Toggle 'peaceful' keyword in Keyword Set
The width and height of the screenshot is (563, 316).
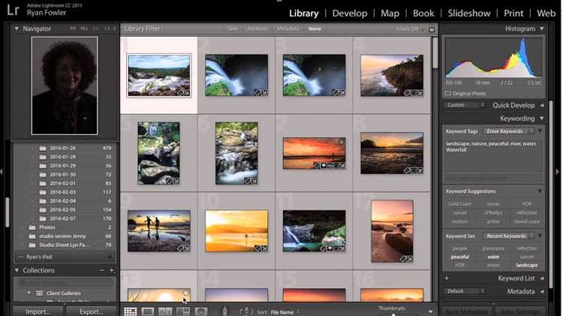click(x=459, y=257)
